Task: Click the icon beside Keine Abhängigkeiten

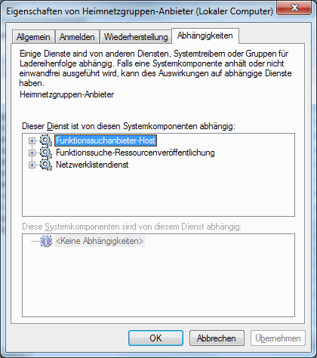Action: pos(46,241)
